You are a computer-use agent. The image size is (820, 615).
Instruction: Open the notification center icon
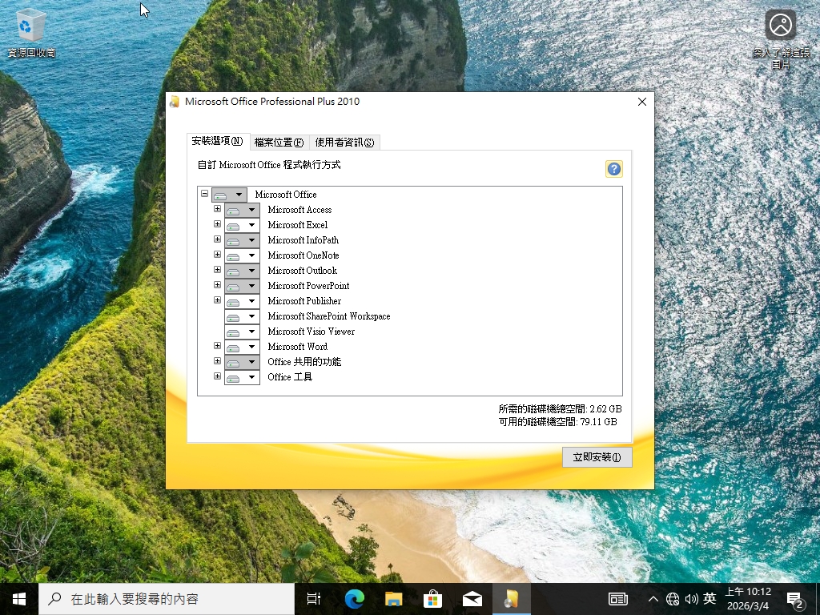tap(795, 598)
